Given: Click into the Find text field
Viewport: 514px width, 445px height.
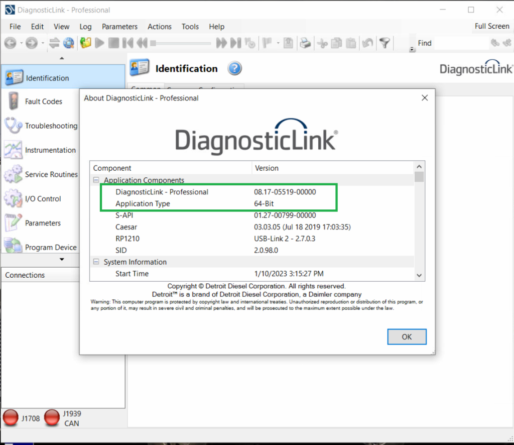Looking at the screenshot, I should coord(461,43).
